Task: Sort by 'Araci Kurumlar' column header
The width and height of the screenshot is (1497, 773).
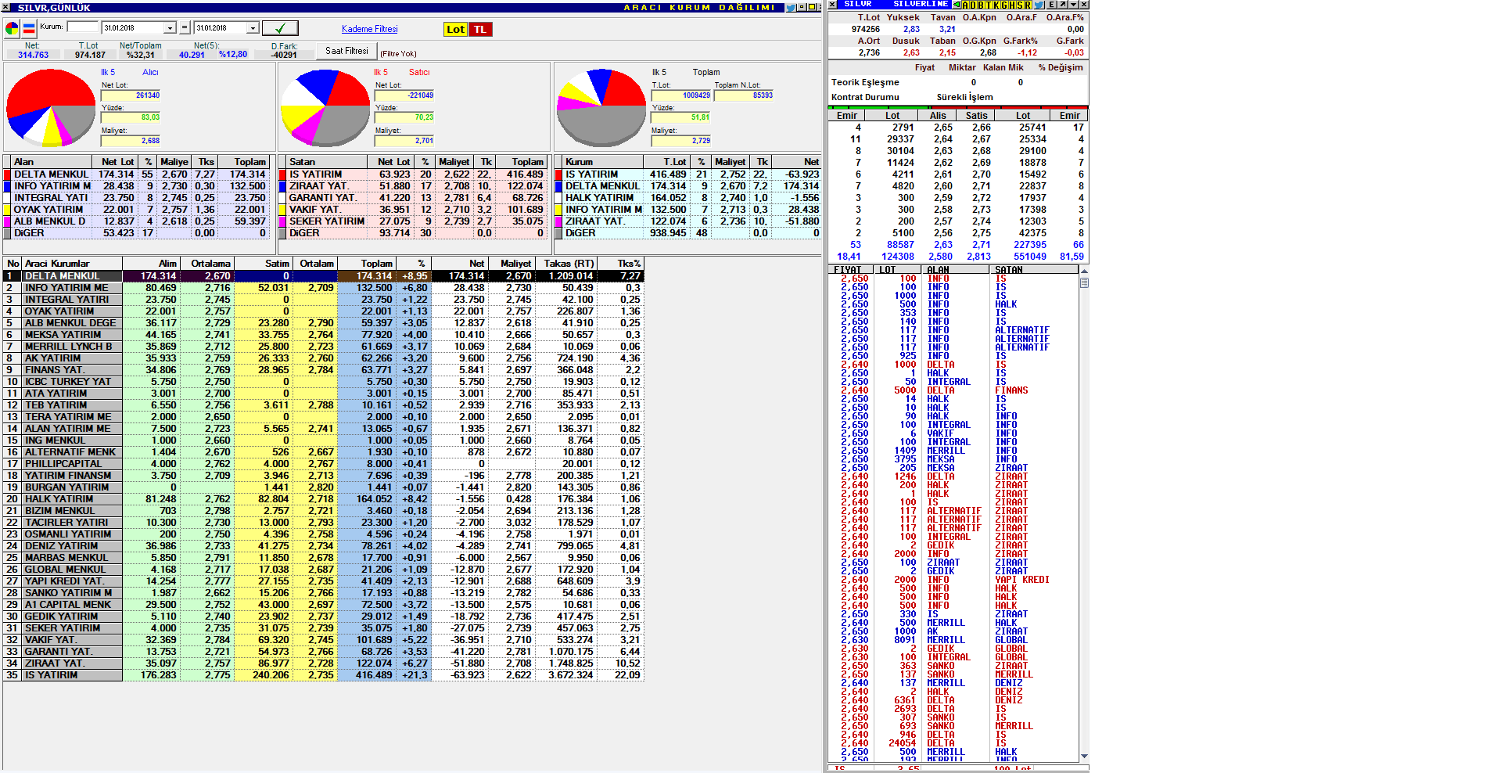Action: (x=72, y=264)
